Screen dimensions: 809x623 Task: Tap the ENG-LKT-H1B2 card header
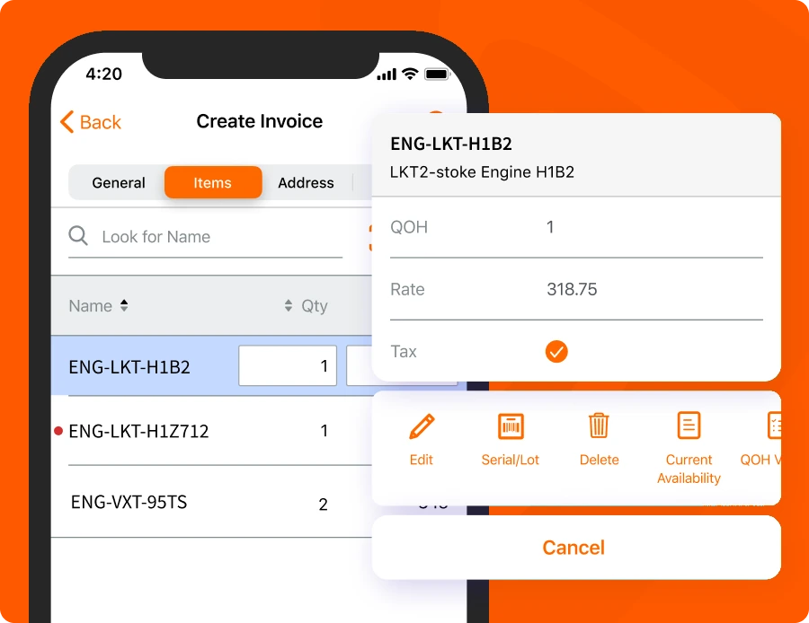pos(451,144)
